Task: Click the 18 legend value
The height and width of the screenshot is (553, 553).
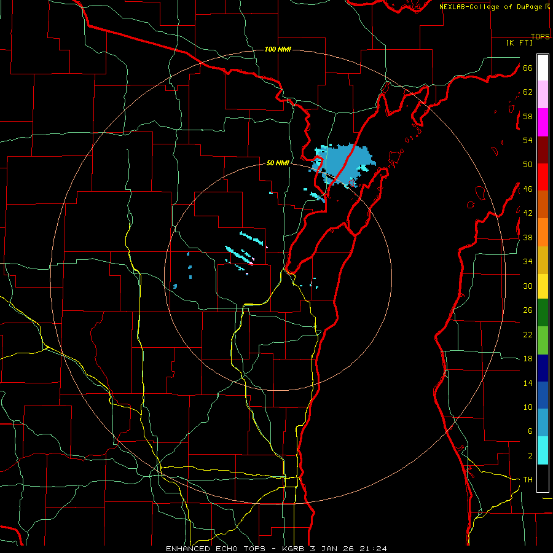Action: point(528,359)
